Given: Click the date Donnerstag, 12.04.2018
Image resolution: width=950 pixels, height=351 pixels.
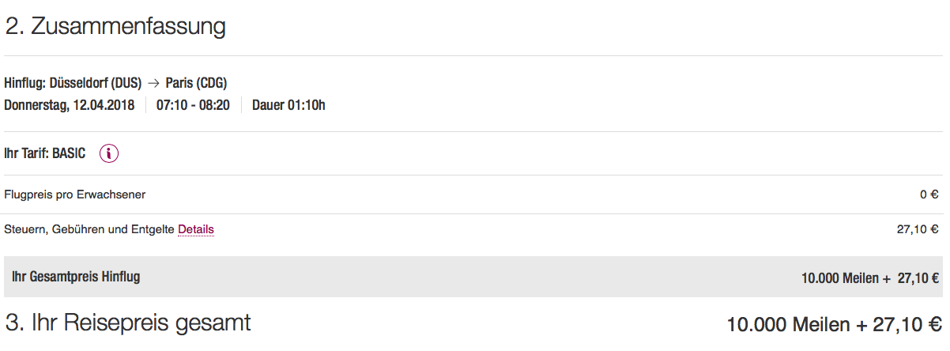Looking at the screenshot, I should [70, 104].
